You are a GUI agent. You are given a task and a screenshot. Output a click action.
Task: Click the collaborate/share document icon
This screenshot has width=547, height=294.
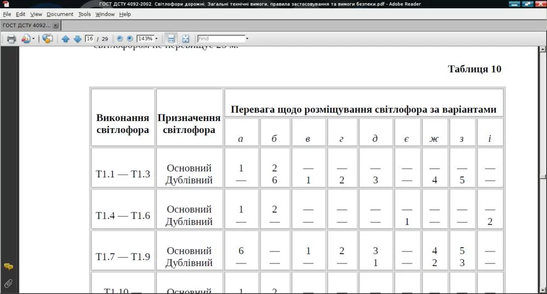point(25,39)
